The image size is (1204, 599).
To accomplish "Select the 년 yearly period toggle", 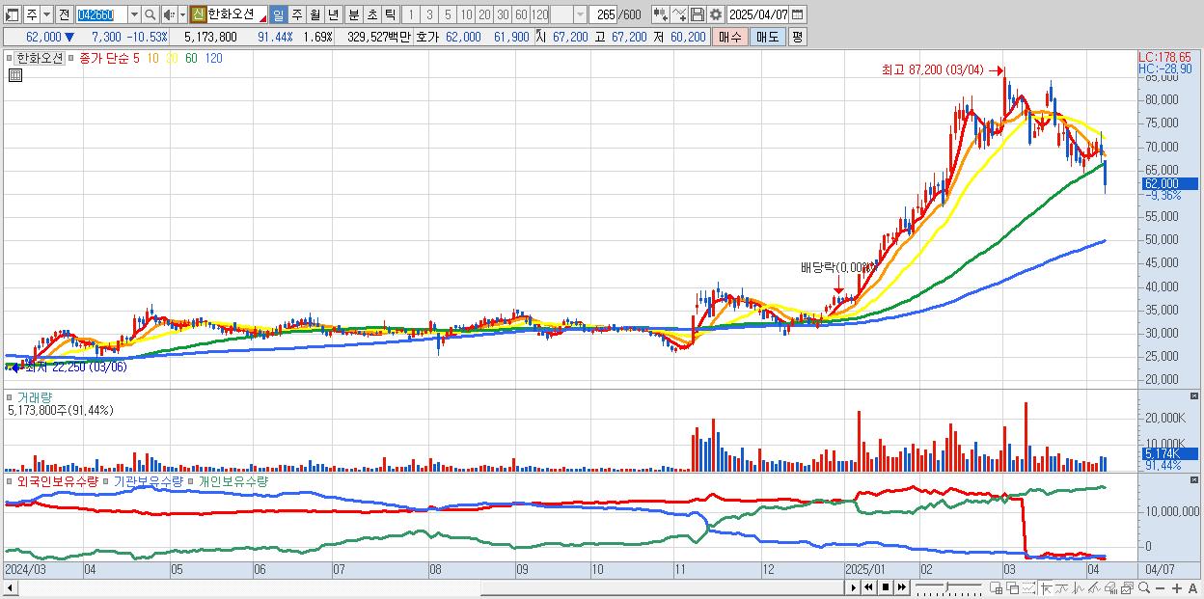I will tap(333, 14).
